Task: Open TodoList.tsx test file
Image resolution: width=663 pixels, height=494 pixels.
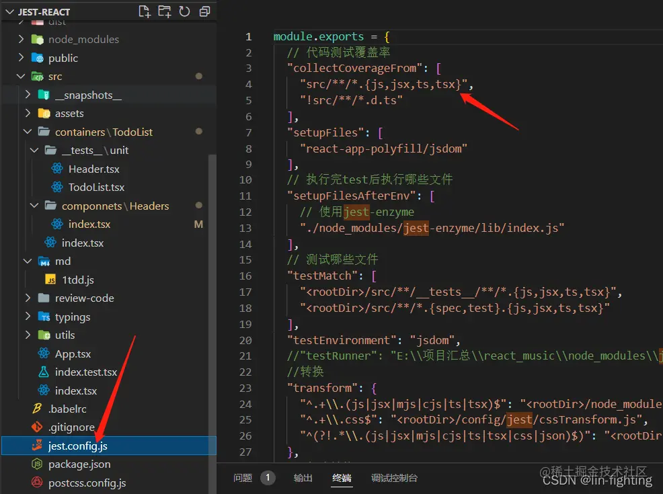Action: tap(96, 188)
